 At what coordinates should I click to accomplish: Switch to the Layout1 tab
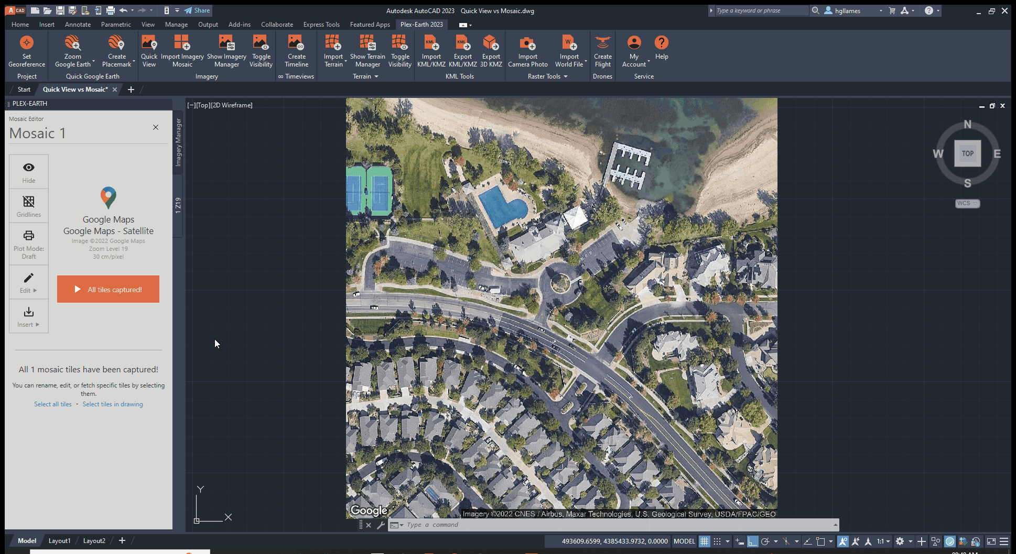pyautogui.click(x=59, y=541)
